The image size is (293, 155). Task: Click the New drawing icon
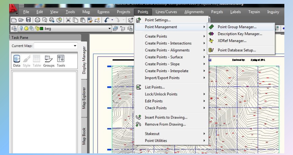14,20
